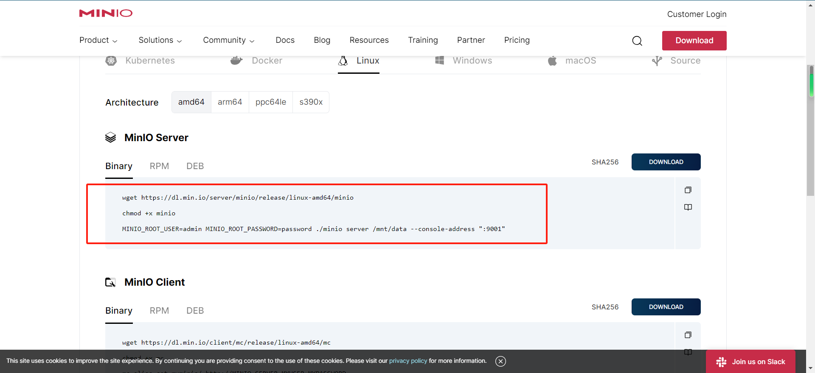Screen dimensions: 815x373
Task: Click Customer Login
Action: [697, 14]
